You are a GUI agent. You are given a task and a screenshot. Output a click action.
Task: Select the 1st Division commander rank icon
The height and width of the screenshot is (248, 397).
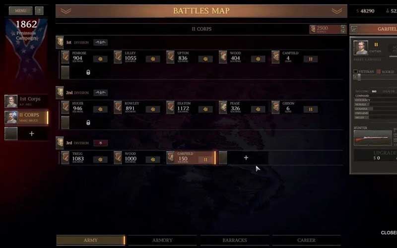(x=101, y=43)
